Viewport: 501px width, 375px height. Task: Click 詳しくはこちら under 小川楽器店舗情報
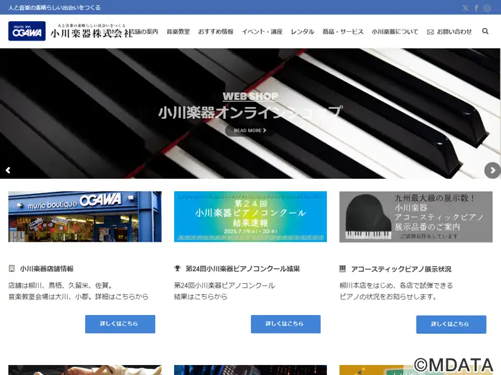point(120,324)
